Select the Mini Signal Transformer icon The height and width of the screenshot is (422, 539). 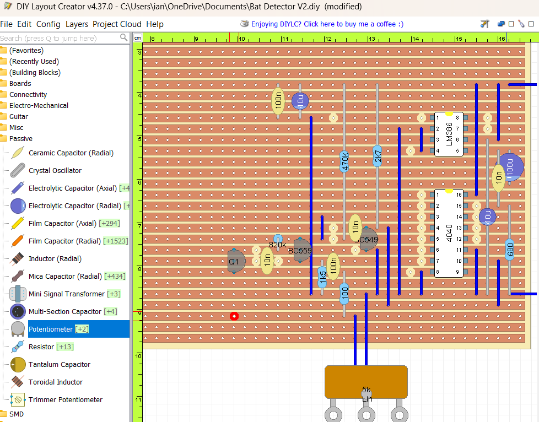coord(18,294)
